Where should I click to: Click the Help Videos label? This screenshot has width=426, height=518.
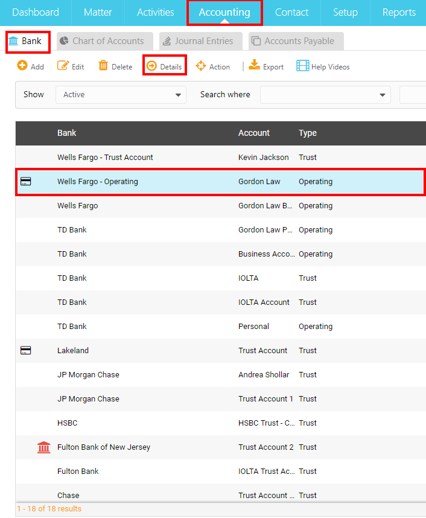(330, 67)
